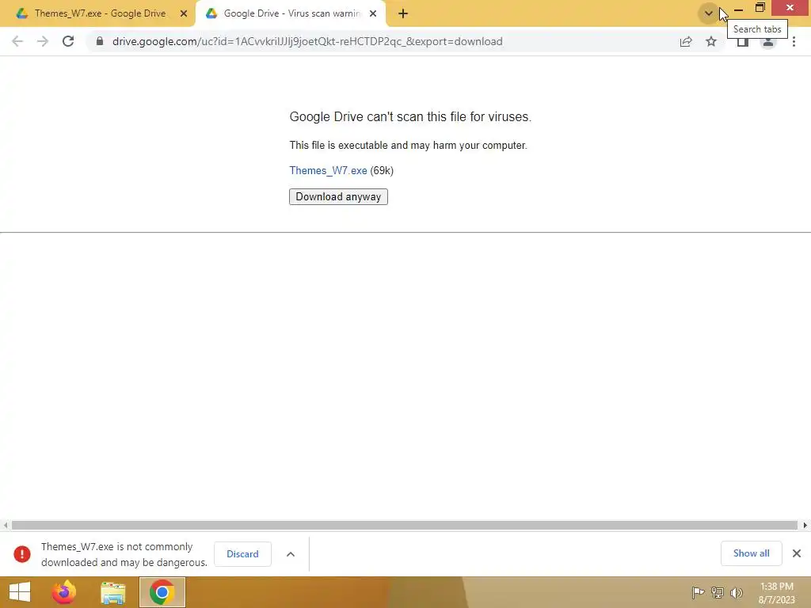This screenshot has height=608, width=811.
Task: Click the horizontal scrollbar track
Action: (405, 526)
